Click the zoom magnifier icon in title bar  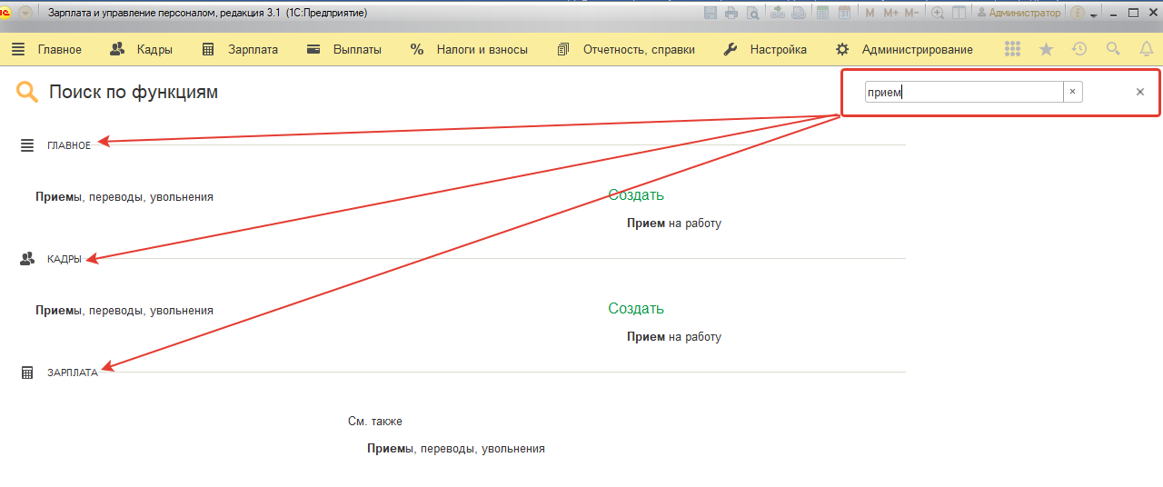(938, 13)
